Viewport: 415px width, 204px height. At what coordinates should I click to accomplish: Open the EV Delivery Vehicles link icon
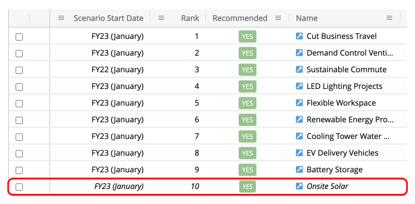[299, 153]
